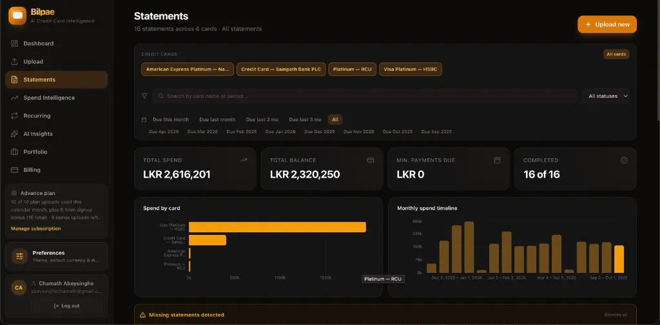
Task: Click the highlighted last bar in monthly timeline
Action: click(x=619, y=259)
